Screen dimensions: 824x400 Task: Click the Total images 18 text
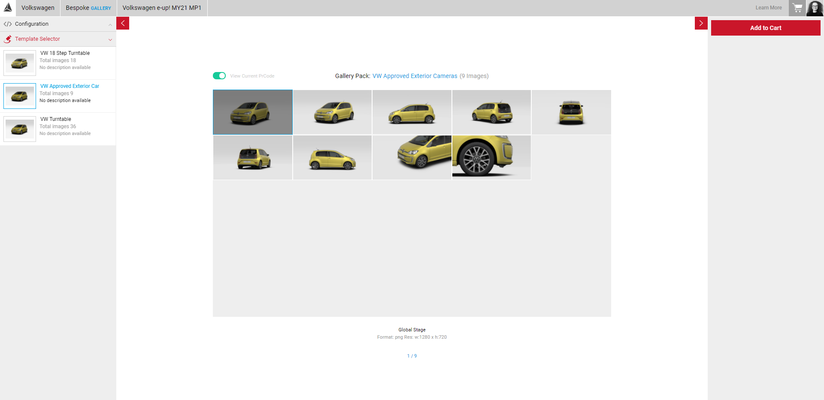pos(58,60)
